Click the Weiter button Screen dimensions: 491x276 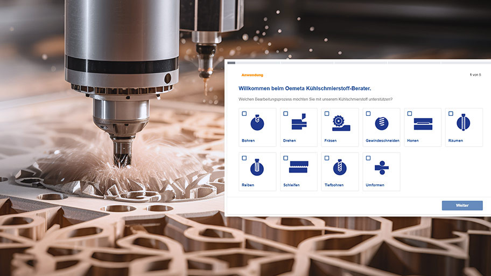462,205
